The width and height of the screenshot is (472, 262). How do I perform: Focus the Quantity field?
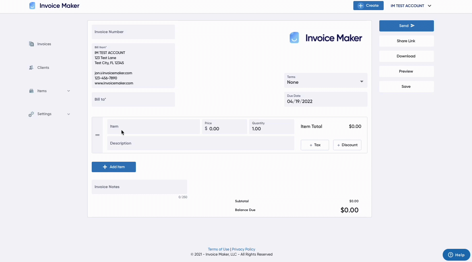point(272,127)
